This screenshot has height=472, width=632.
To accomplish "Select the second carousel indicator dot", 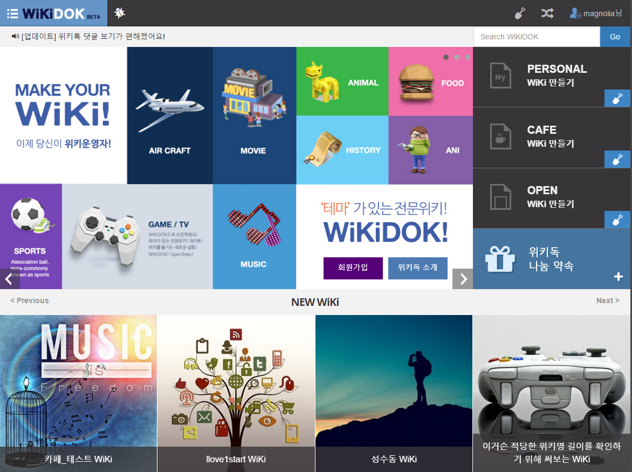I will 457,57.
